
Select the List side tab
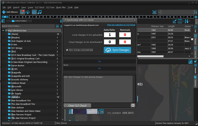[x=195, y=29]
